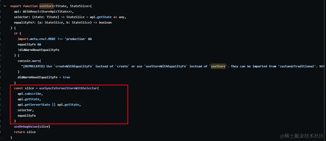326x141 pixels.
Task: Click highlighted '`useStore`' inside the warning string
Action: [x=218, y=66]
